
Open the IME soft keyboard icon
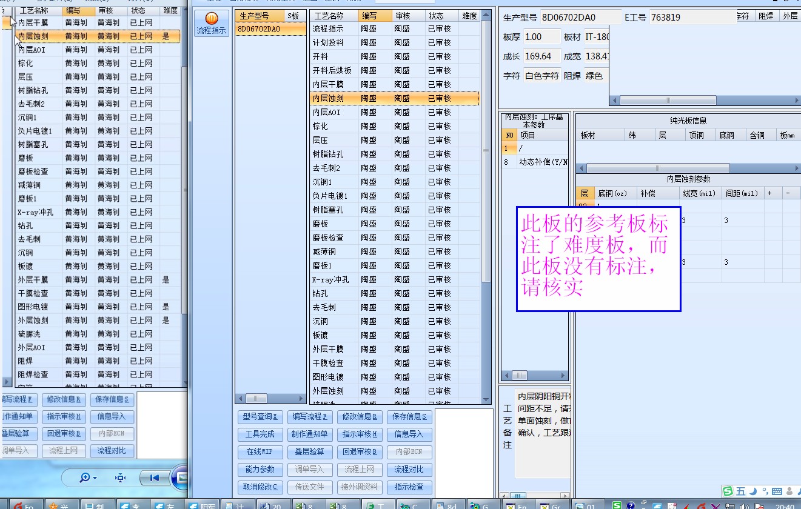[x=776, y=491]
